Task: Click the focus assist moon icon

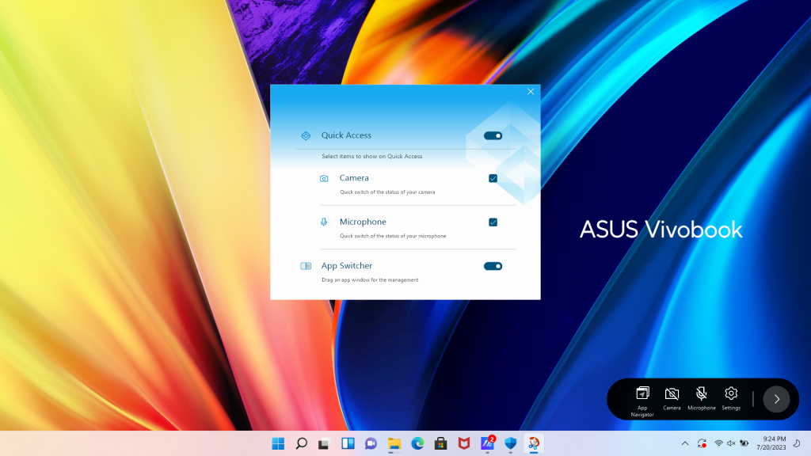Action: 797,443
